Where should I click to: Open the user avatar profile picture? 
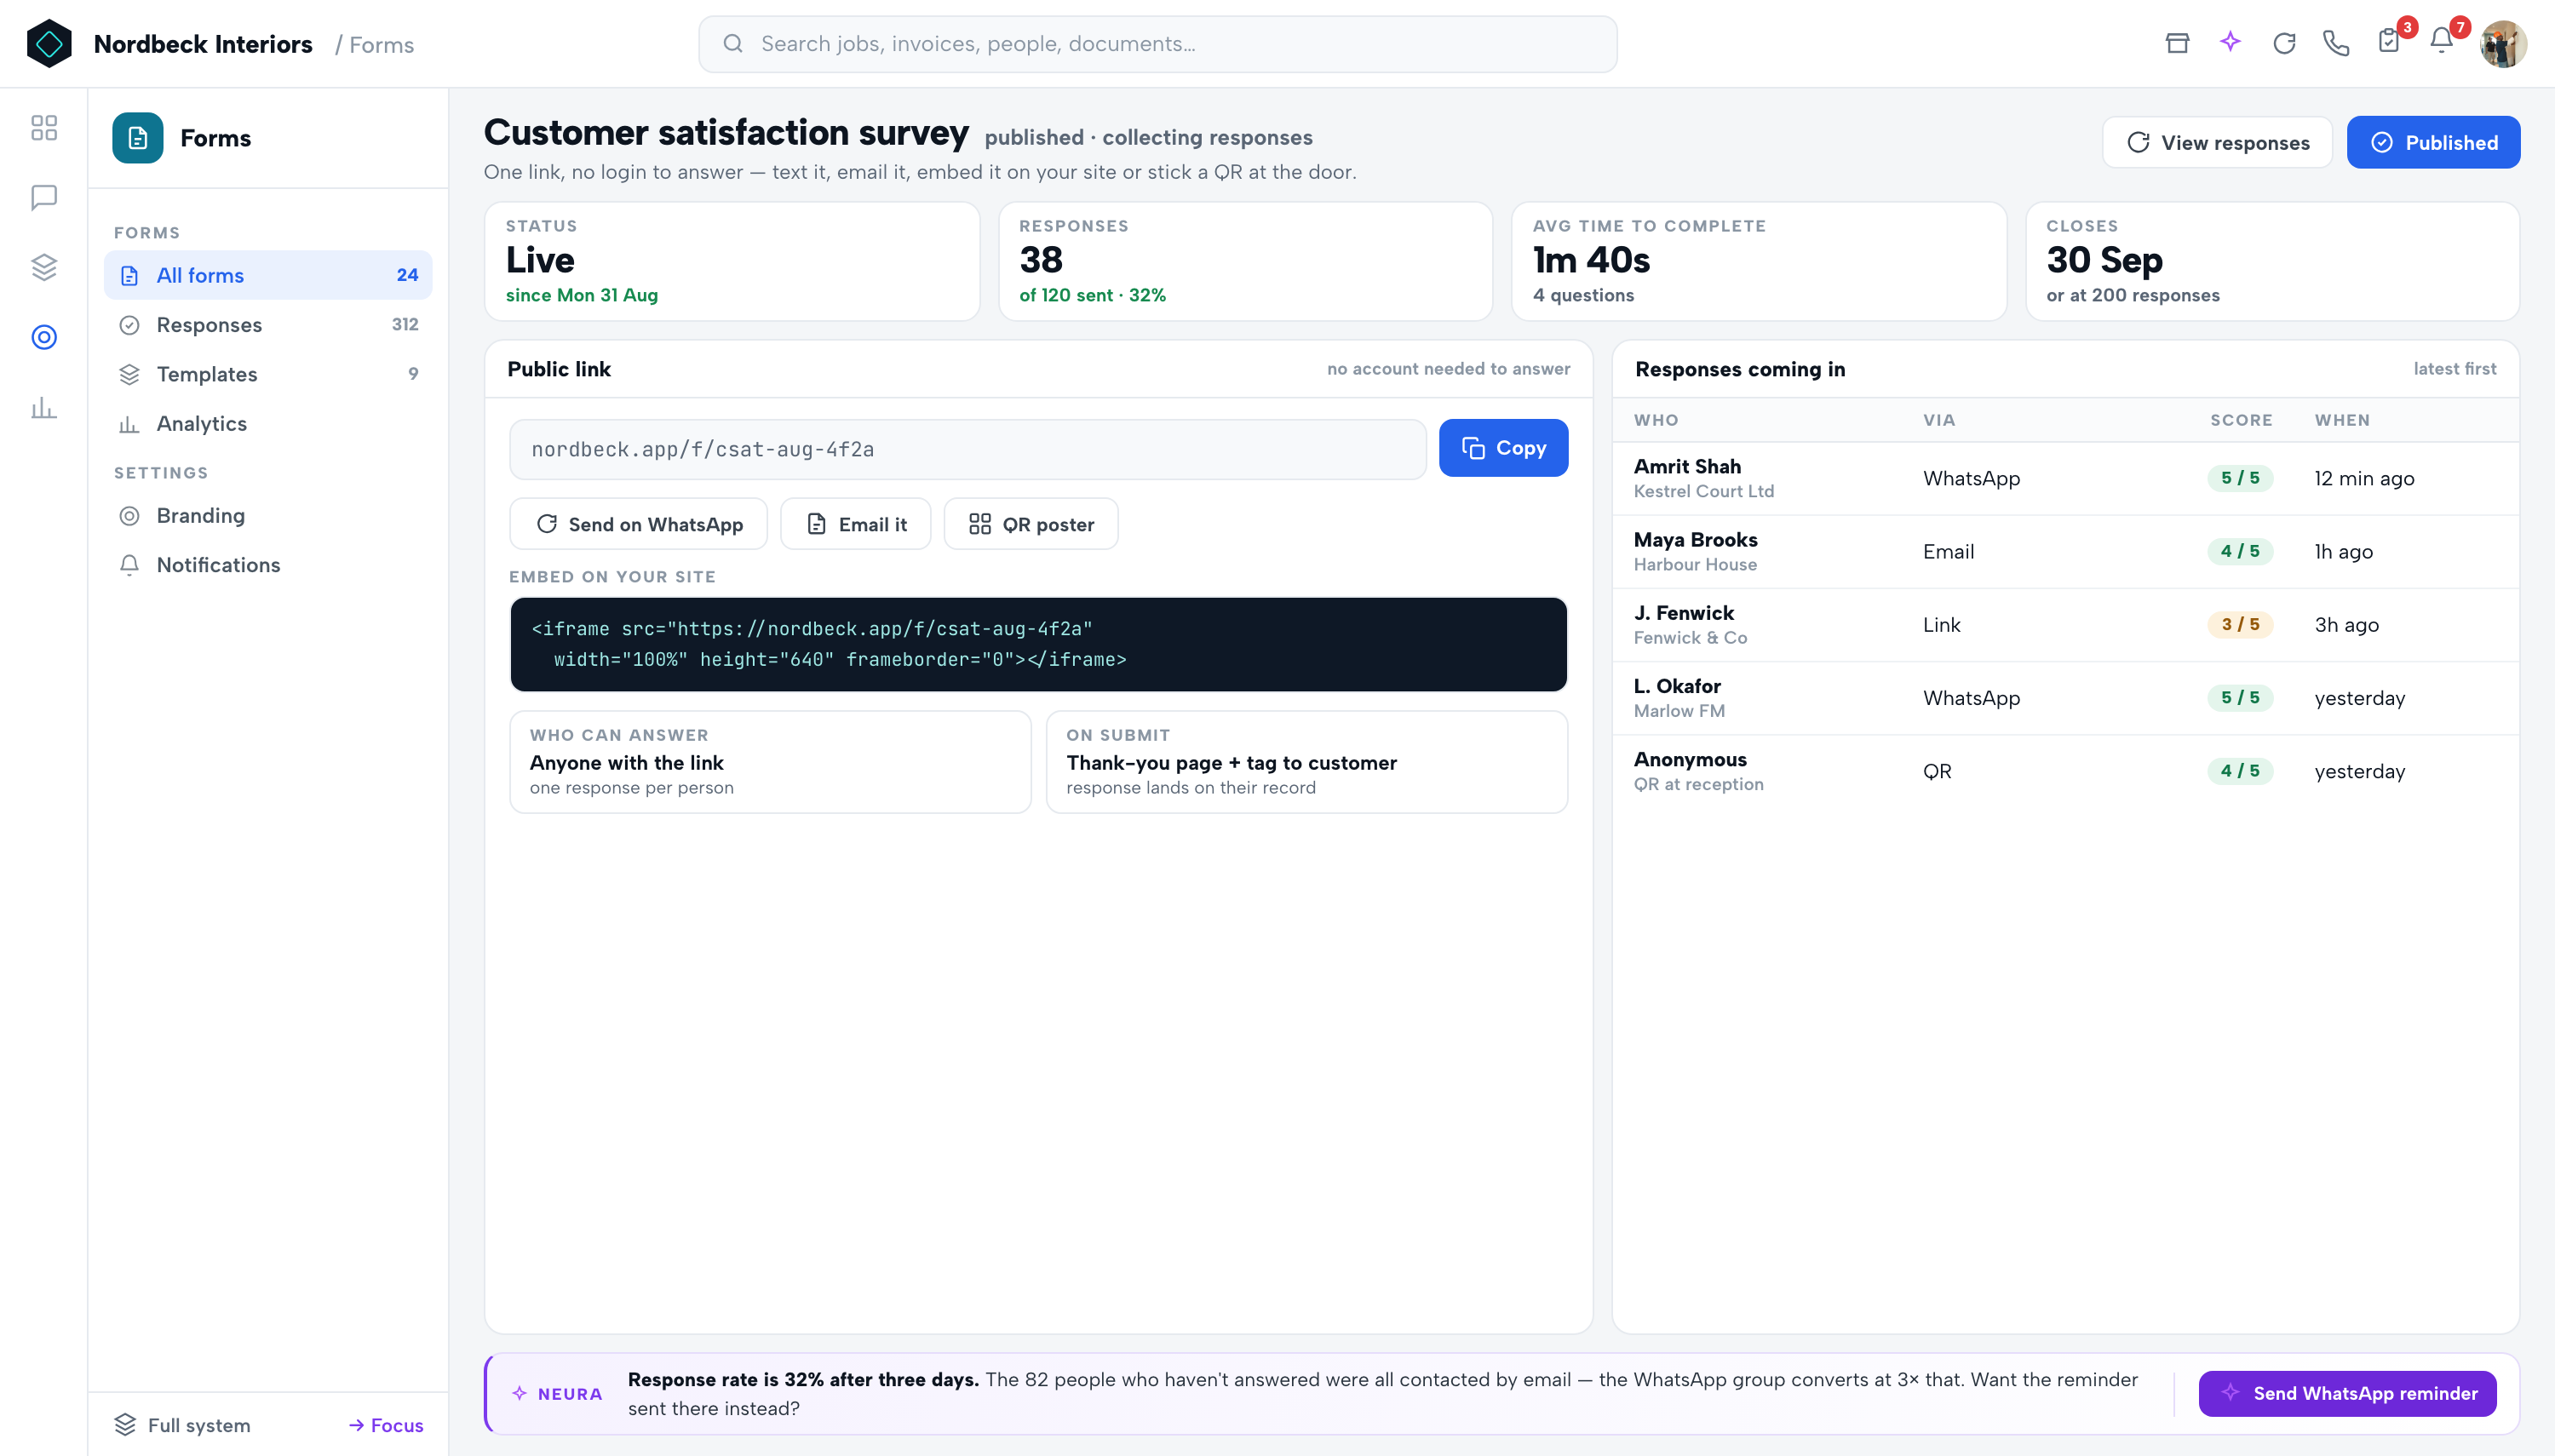(2503, 44)
